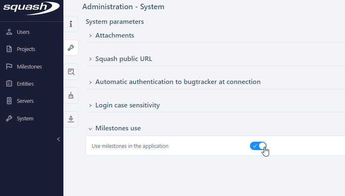Select the wrench settings icon tab

[71, 48]
